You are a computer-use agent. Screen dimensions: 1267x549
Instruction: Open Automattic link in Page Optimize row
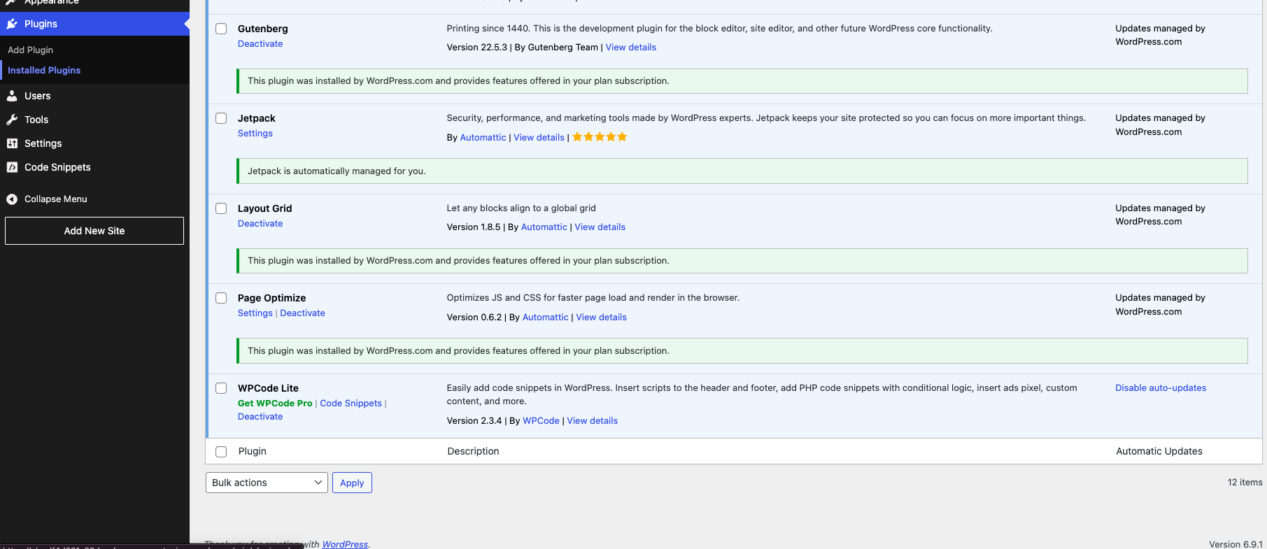pos(546,318)
